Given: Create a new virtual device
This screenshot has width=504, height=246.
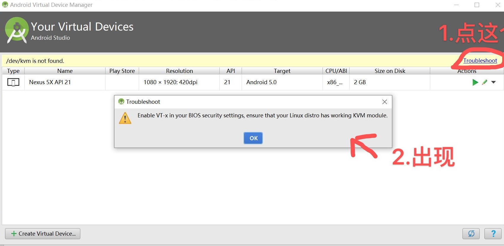Looking at the screenshot, I should pos(43,234).
